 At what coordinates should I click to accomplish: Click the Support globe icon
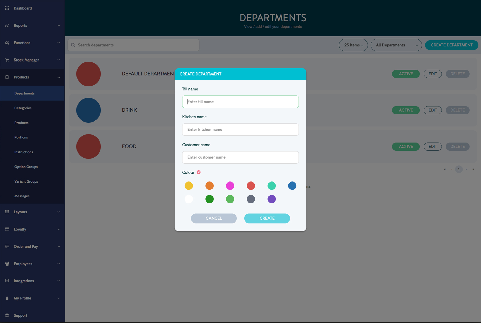click(7, 315)
